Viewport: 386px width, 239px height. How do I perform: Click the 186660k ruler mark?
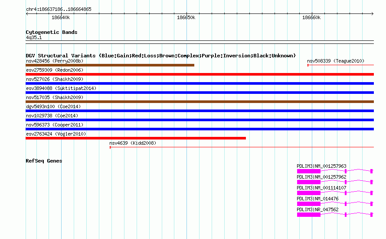(311, 17)
